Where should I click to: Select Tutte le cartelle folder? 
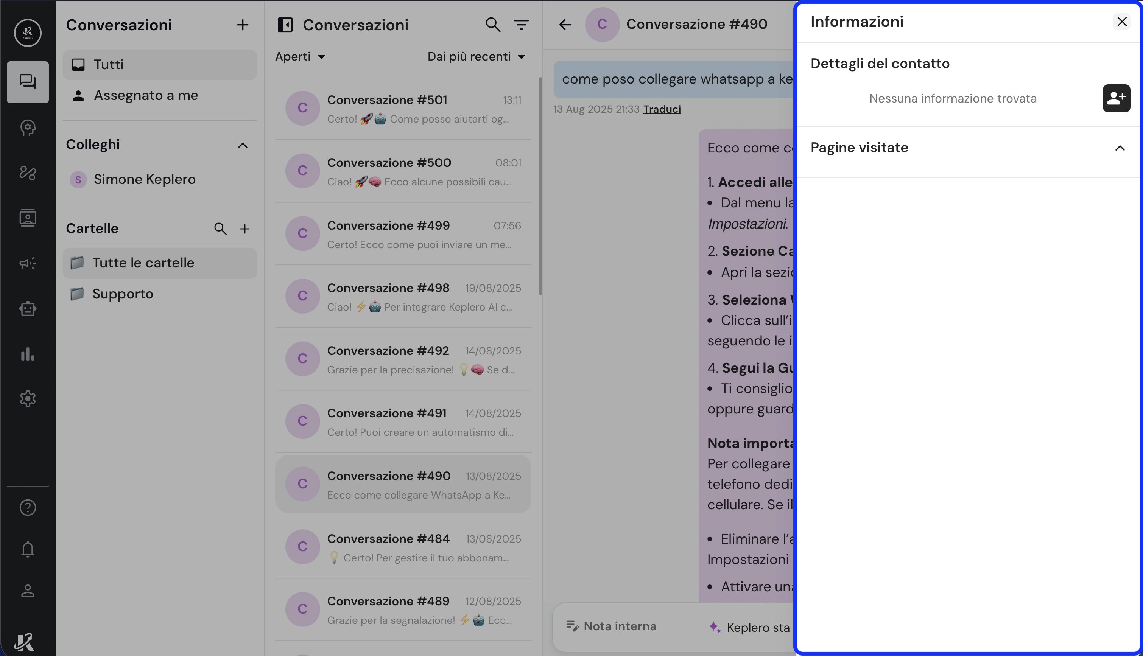(x=160, y=263)
